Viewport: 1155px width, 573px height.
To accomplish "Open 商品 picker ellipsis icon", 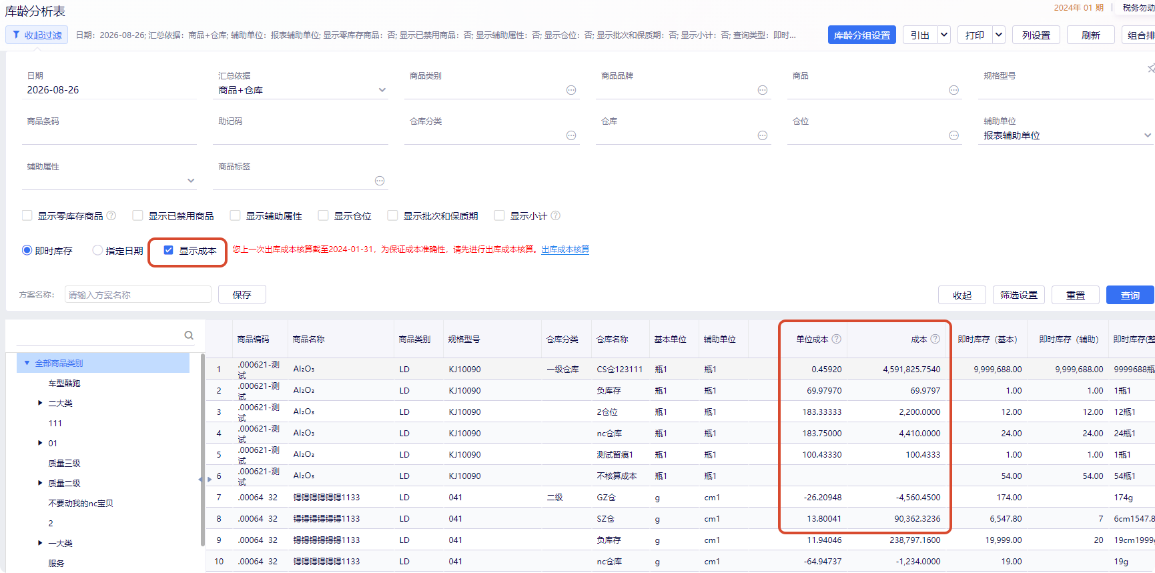I will click(954, 90).
